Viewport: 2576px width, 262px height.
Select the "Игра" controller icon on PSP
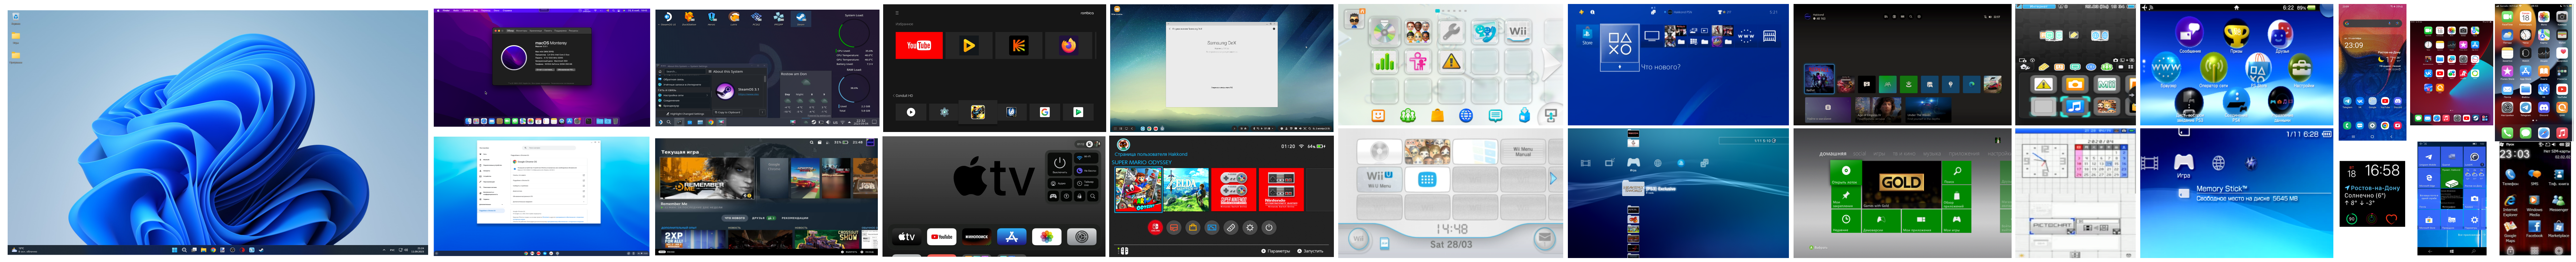[2185, 163]
